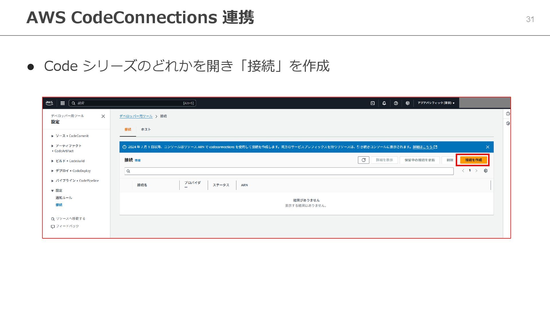Click the 接続を作成 button
550x309 pixels.
point(473,160)
